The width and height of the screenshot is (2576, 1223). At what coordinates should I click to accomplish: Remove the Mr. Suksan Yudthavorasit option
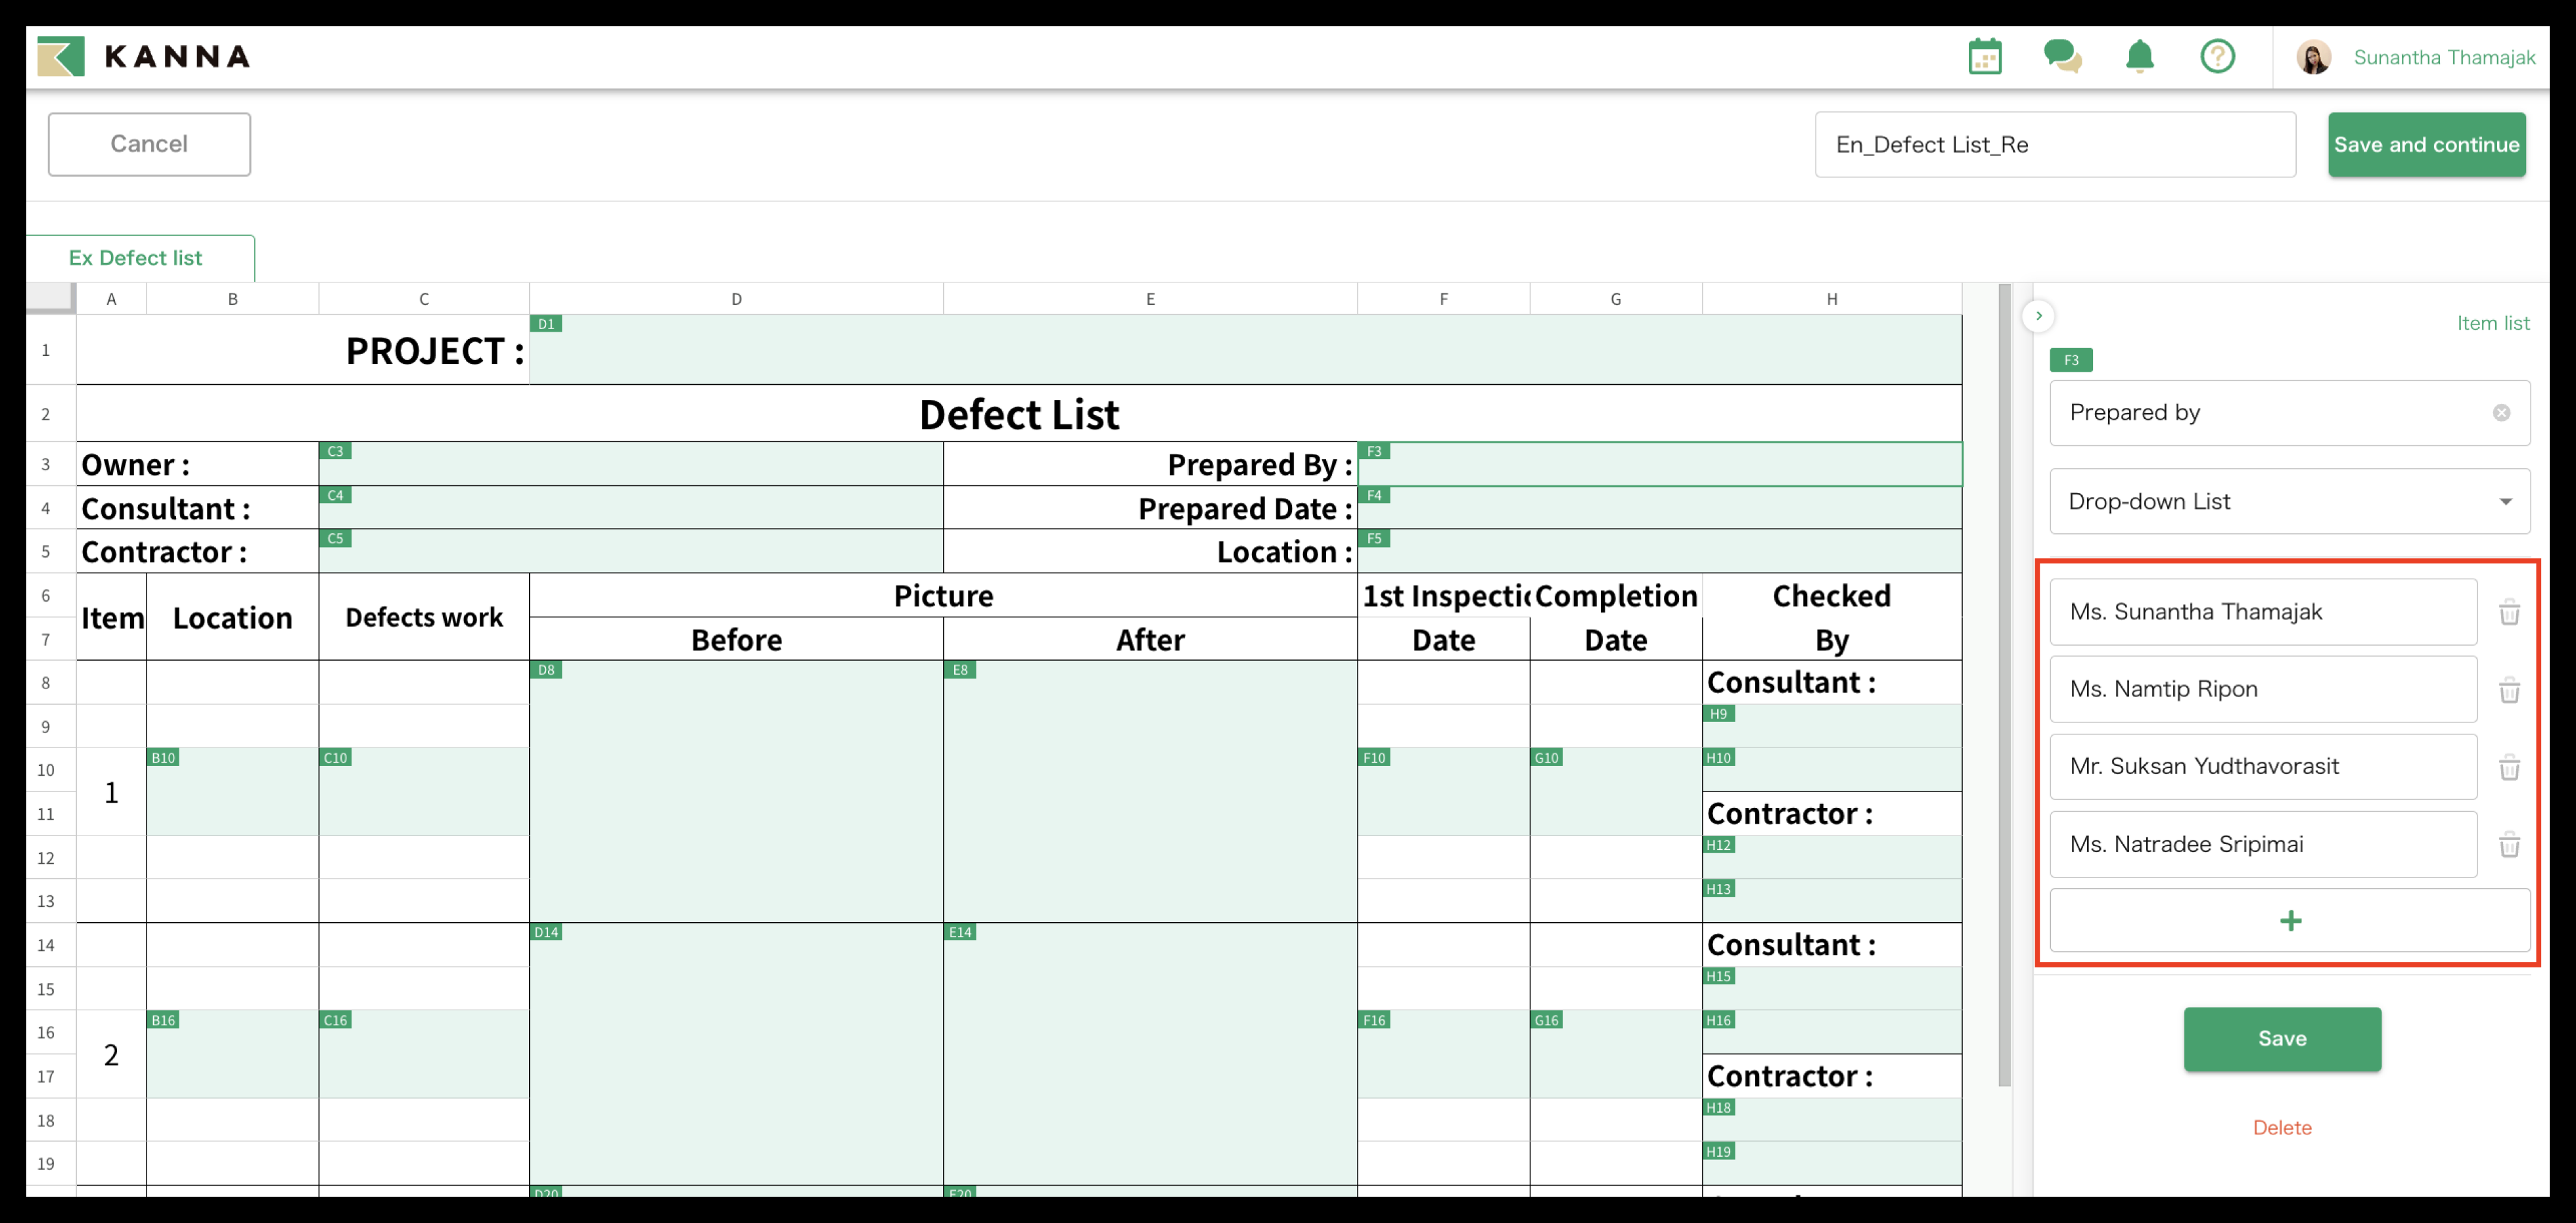pyautogui.click(x=2509, y=767)
